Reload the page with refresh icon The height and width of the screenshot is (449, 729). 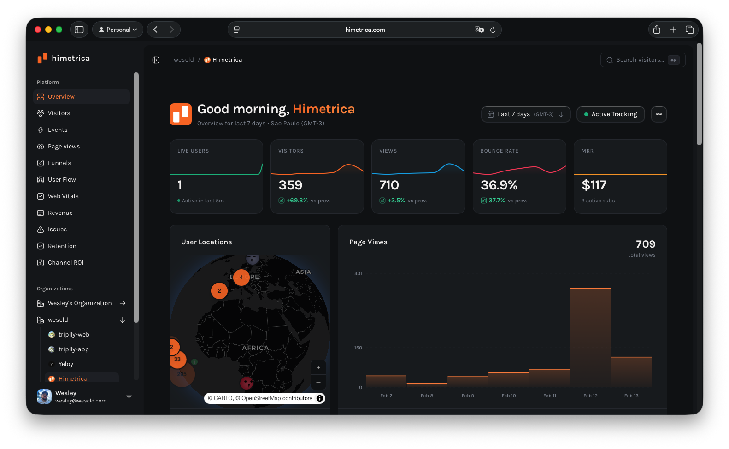tap(493, 30)
